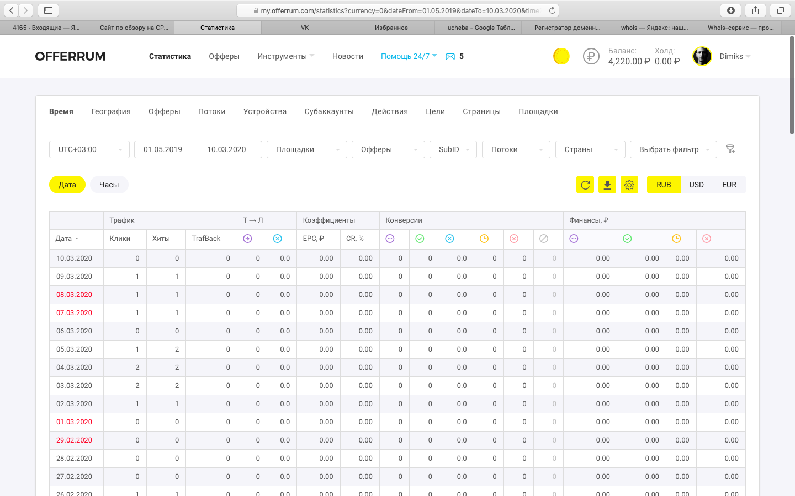
Task: Click the yellow coin icon
Action: 561,56
